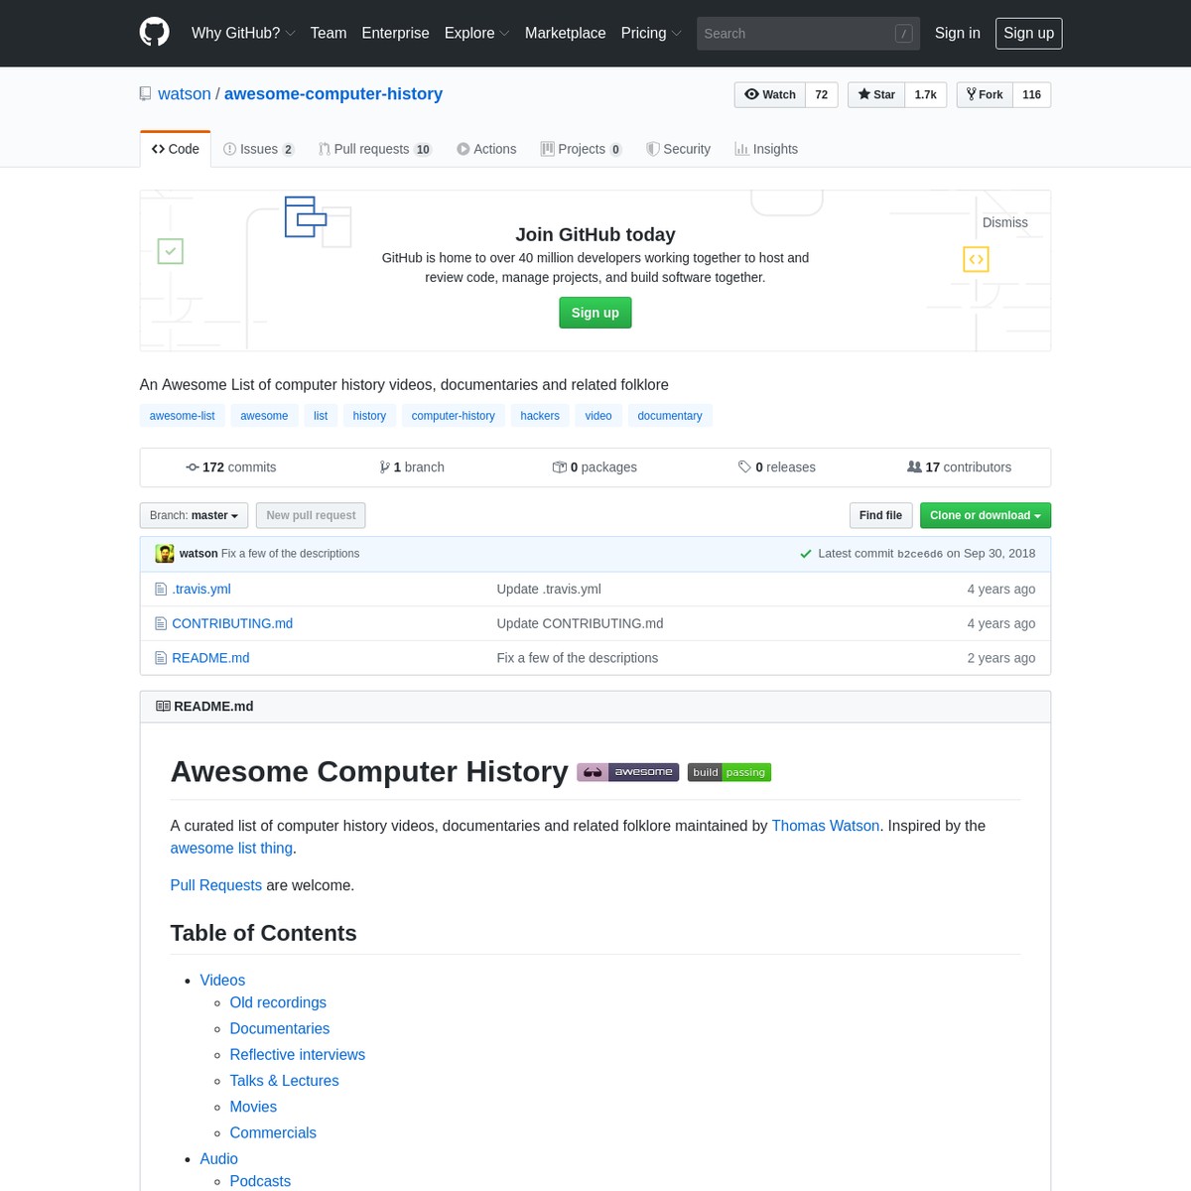Switch to the Pull requests tab
1191x1191 pixels.
[x=375, y=149]
